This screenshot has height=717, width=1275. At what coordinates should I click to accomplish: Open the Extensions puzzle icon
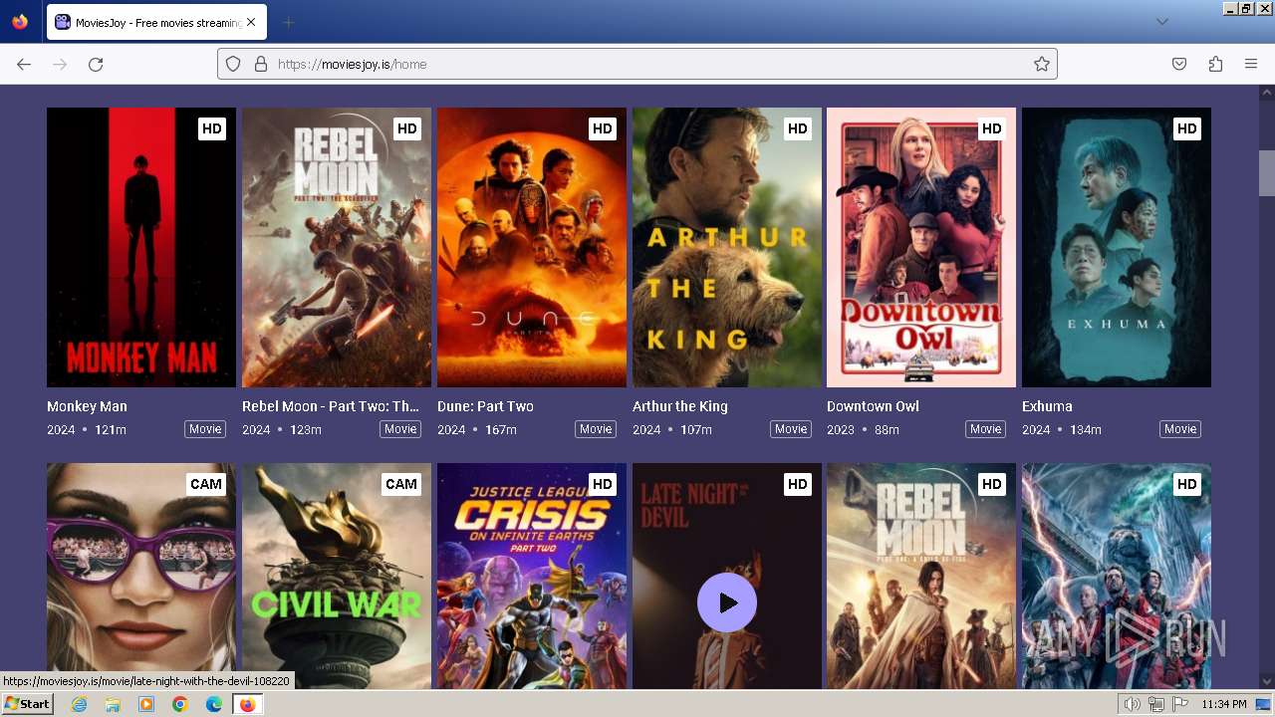click(1215, 64)
